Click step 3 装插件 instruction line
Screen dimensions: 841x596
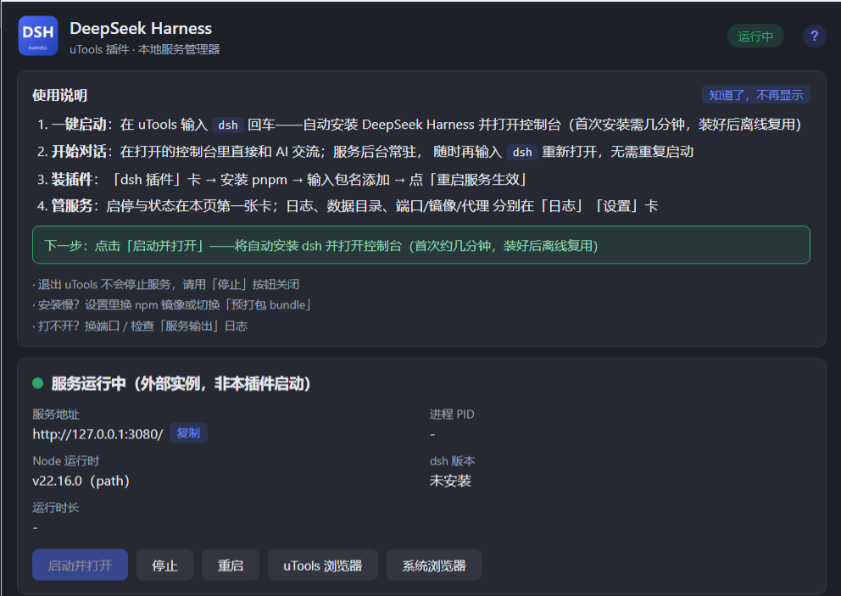pos(282,179)
